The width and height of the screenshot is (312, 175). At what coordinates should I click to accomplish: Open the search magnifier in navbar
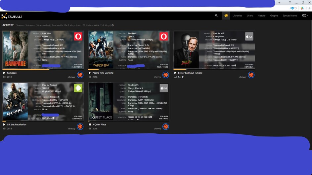[x=216, y=16]
